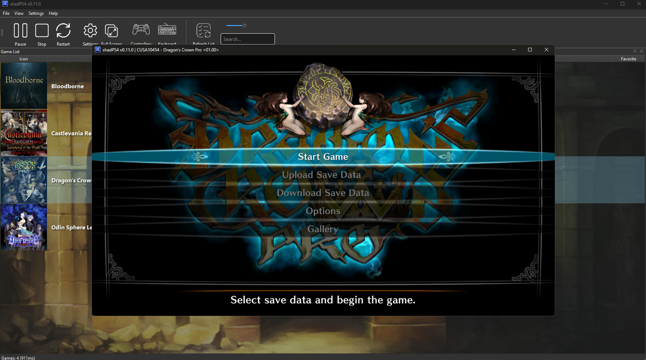Open the File menu
Image resolution: width=646 pixels, height=360 pixels.
(x=6, y=13)
